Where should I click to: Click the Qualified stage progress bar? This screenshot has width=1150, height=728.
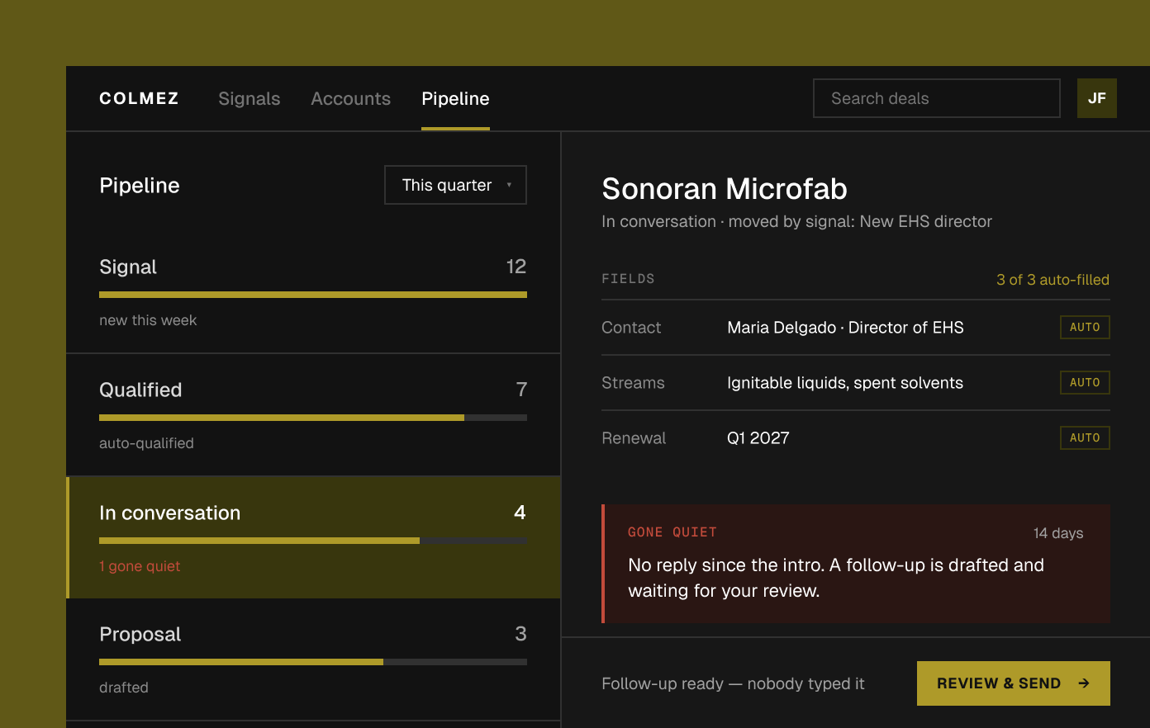[313, 418]
